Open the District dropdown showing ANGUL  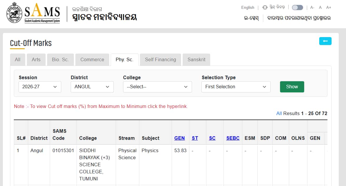tap(92, 87)
